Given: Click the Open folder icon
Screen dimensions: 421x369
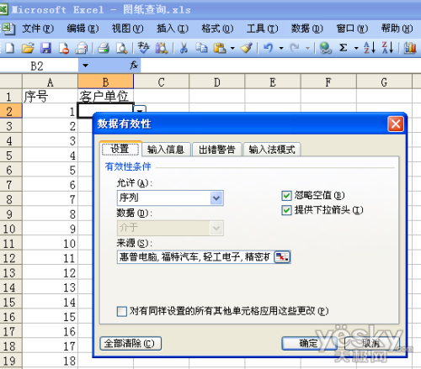Looking at the screenshot, I should (x=28, y=48).
